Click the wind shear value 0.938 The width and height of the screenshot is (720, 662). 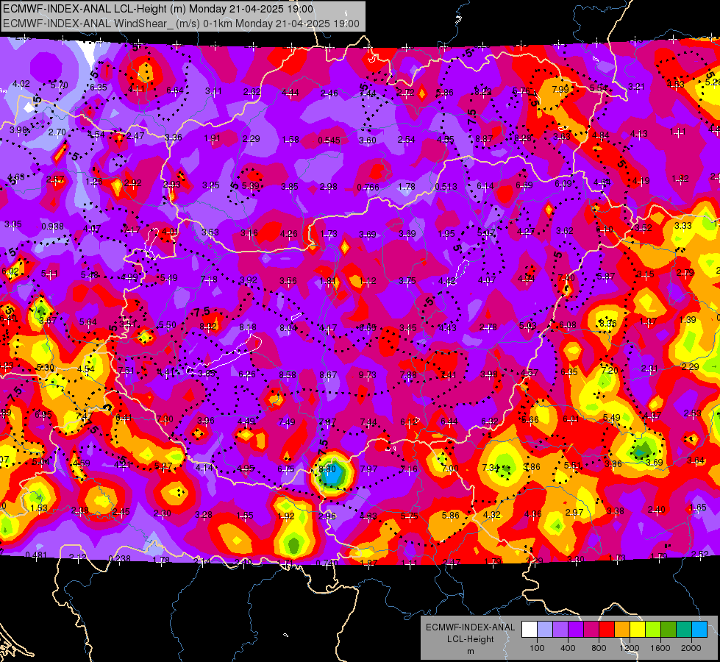pos(52,227)
